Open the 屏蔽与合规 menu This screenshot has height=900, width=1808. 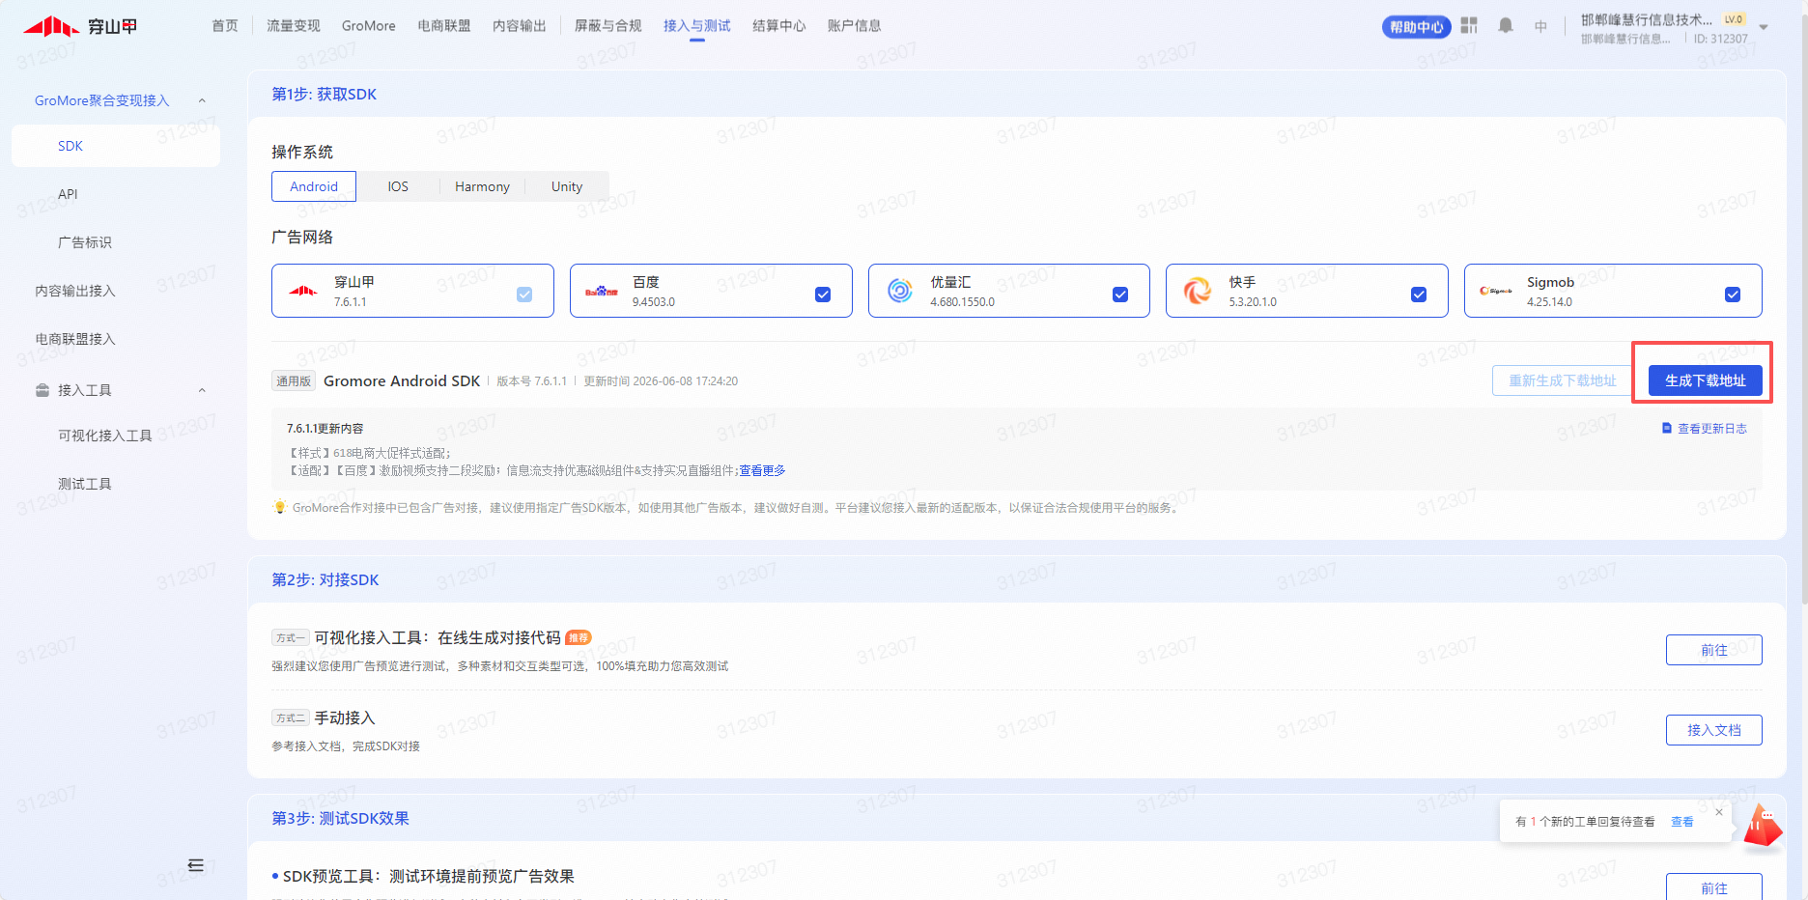pyautogui.click(x=608, y=26)
